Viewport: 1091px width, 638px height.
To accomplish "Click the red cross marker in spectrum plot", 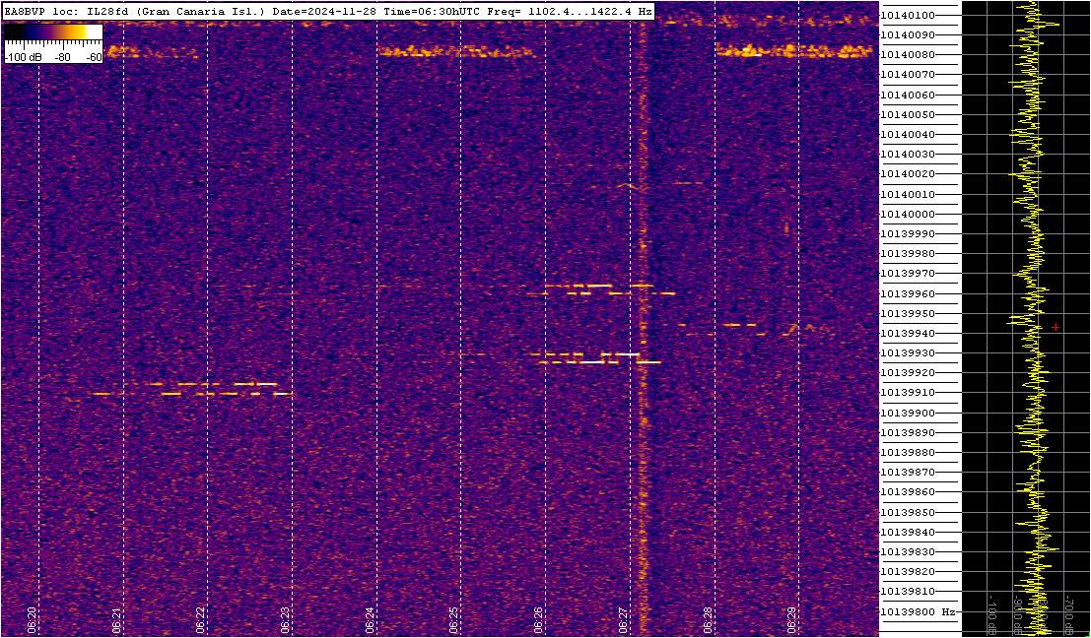I will coord(1056,327).
